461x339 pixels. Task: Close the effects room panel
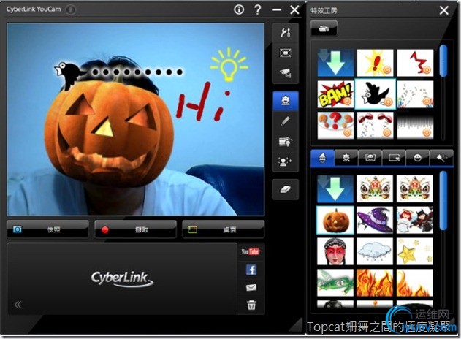tap(443, 10)
